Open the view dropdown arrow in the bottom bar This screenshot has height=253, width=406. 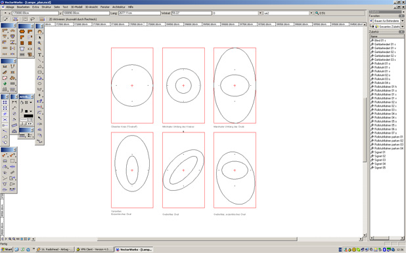[x=33, y=239]
